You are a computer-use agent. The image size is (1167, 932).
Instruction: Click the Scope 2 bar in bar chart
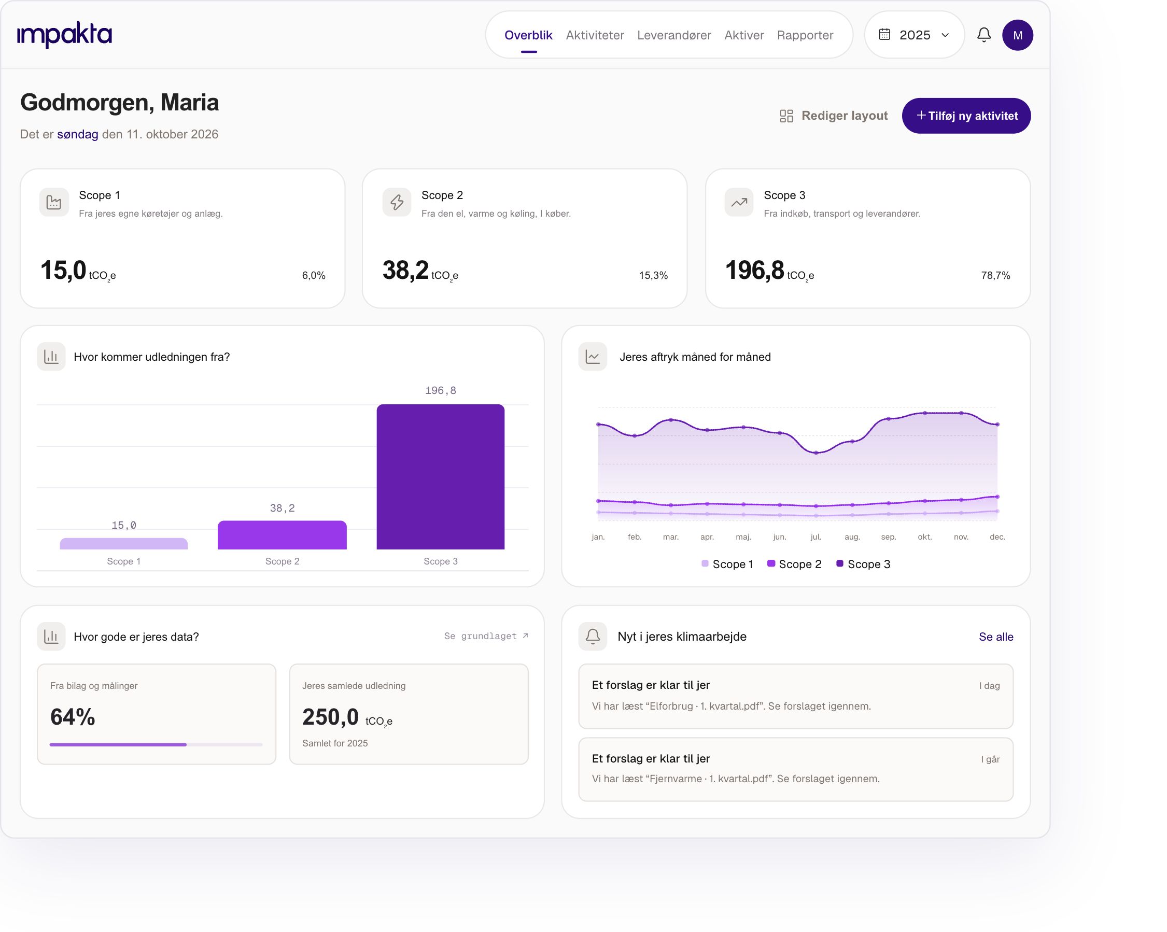pos(282,535)
